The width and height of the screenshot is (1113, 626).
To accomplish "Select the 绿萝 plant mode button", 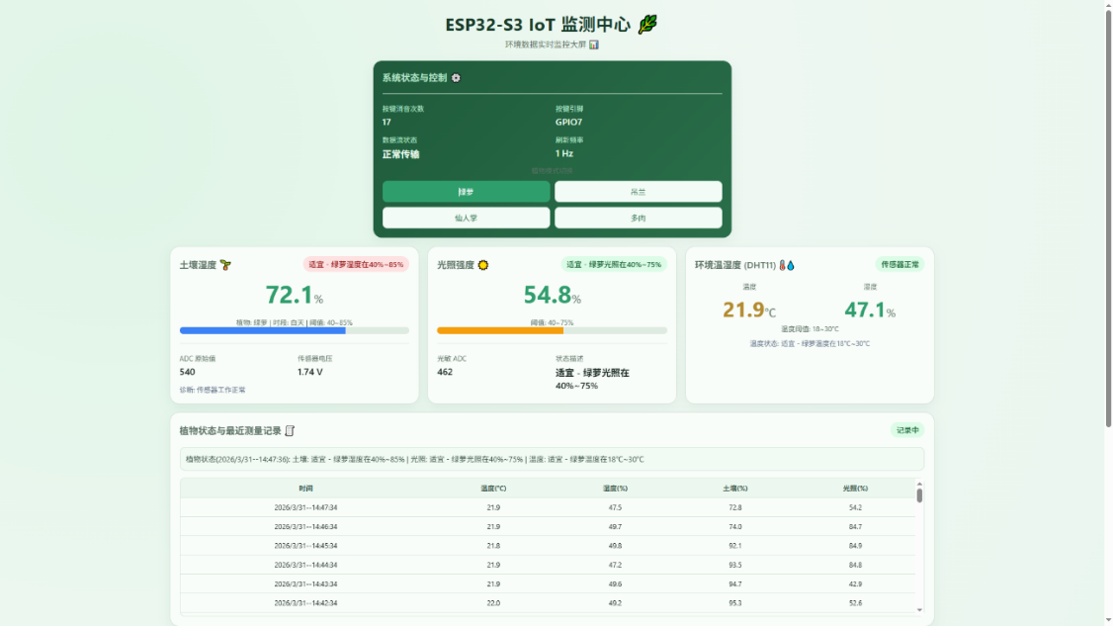I will click(466, 192).
